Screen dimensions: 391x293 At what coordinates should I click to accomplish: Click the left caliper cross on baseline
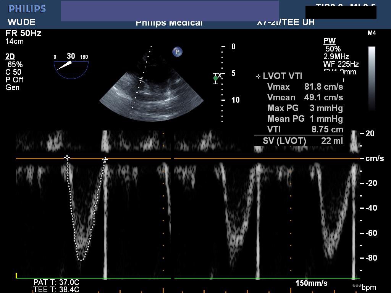point(67,158)
